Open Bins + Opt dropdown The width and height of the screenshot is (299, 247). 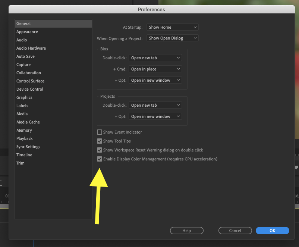coord(155,80)
